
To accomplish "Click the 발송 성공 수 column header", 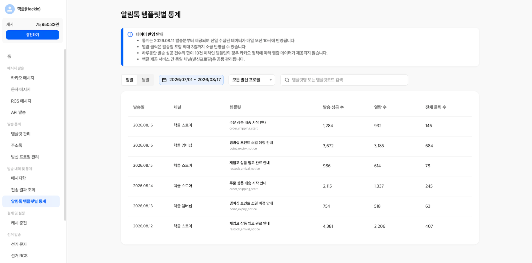I will pos(333,107).
